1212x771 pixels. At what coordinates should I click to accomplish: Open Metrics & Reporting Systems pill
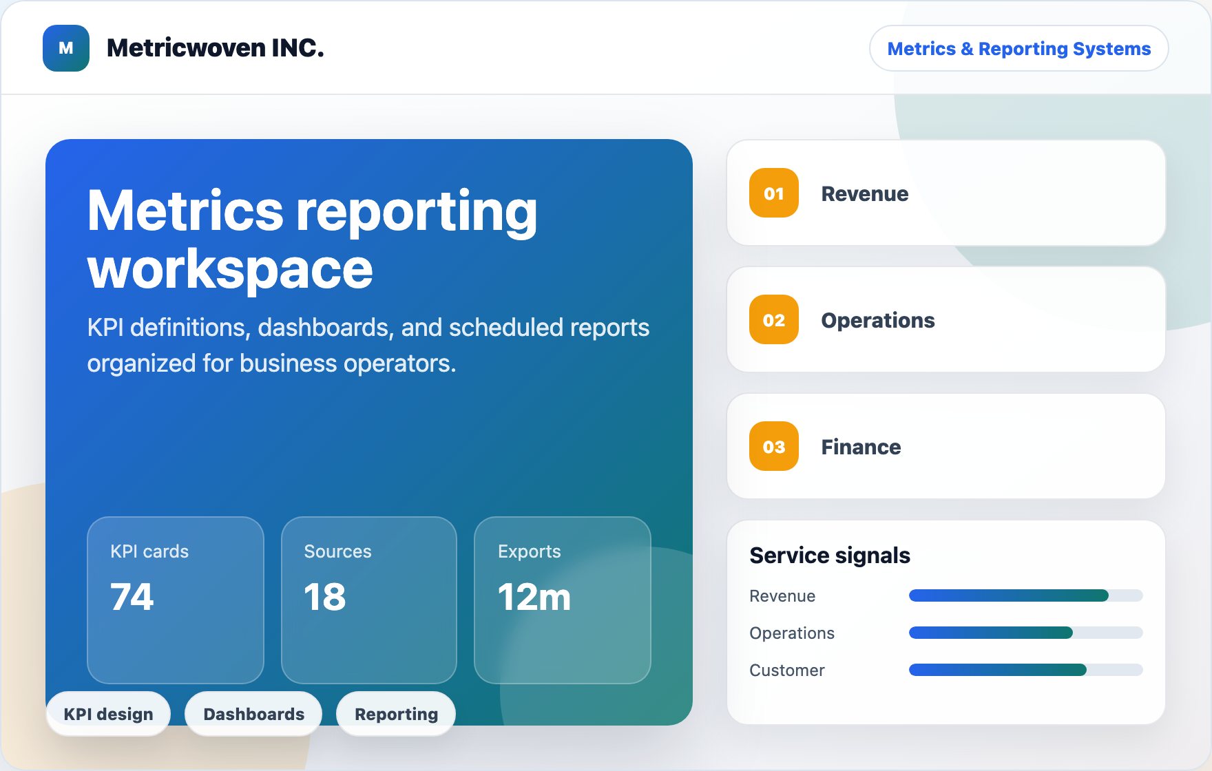[x=1018, y=48]
